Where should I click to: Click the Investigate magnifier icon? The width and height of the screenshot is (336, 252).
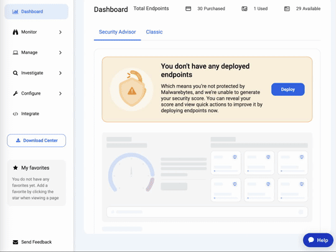(15, 73)
